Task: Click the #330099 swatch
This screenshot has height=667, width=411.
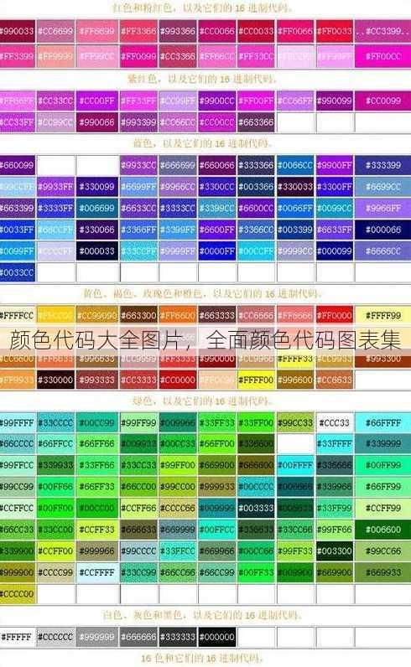Action: coord(97,187)
